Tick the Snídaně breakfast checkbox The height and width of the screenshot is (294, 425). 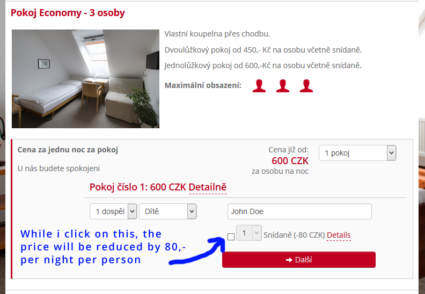coord(231,237)
